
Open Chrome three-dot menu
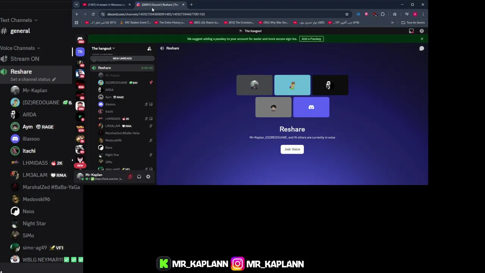tap(423, 14)
